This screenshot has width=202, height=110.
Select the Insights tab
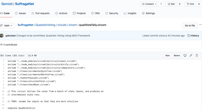[130, 13]
